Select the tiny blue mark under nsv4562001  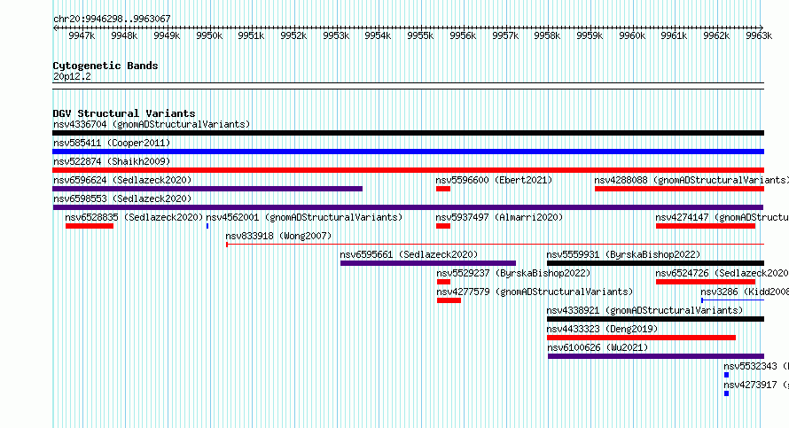tap(207, 226)
